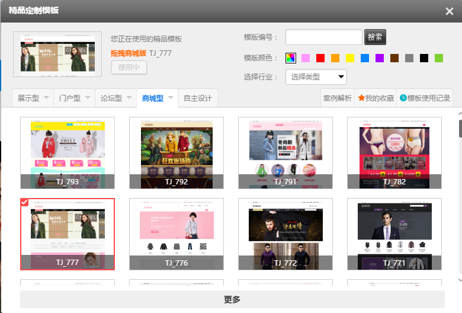Open the 选择类型 industry dropdown
This screenshot has width=462, height=313.
click(x=316, y=76)
